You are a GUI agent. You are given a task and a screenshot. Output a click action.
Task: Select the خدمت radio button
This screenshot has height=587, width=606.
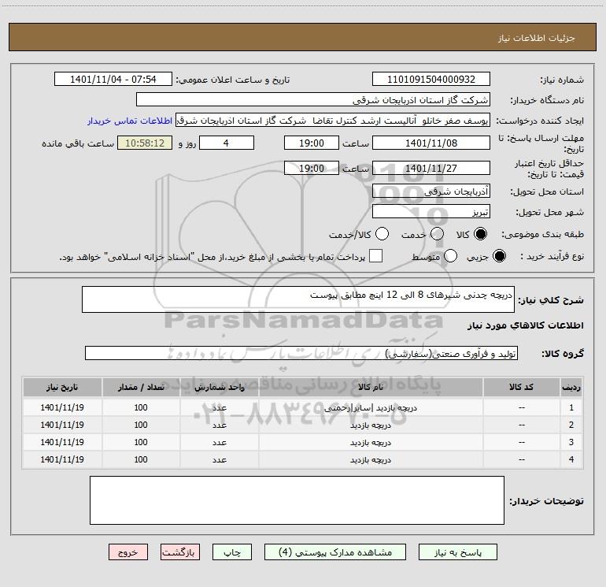click(x=437, y=234)
